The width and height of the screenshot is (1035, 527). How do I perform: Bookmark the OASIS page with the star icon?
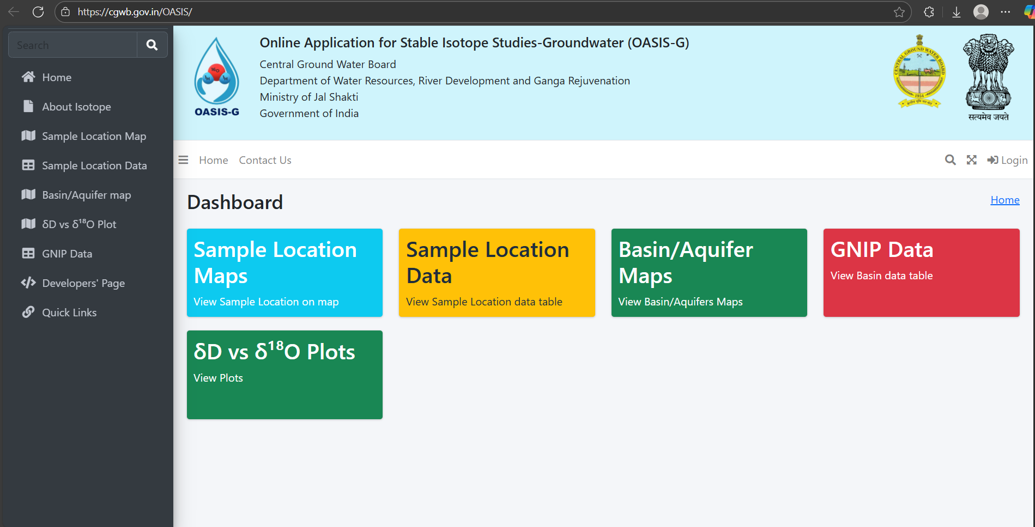coord(899,11)
